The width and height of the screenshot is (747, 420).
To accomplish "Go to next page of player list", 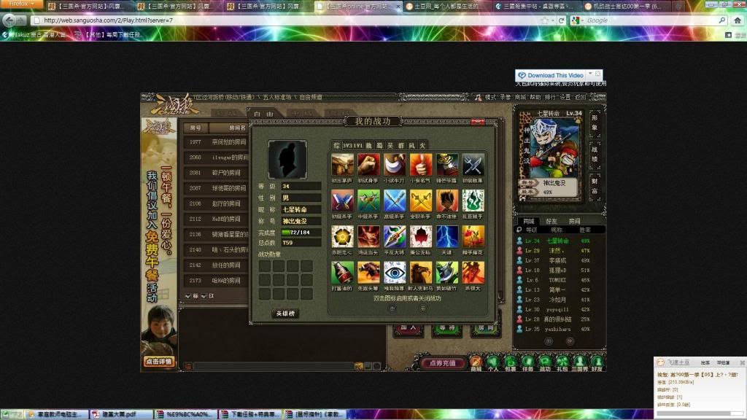I will (570, 341).
